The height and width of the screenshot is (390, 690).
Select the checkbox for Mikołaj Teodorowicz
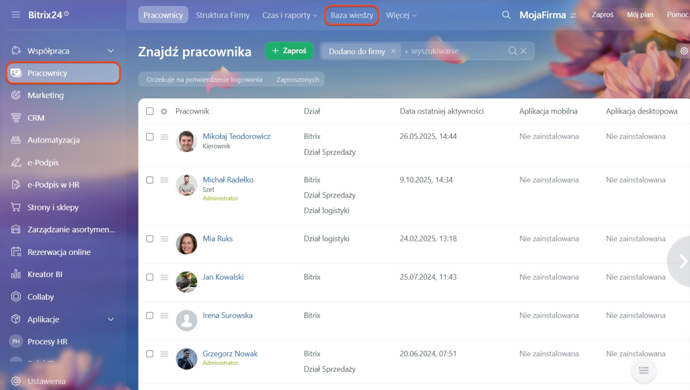pos(150,137)
